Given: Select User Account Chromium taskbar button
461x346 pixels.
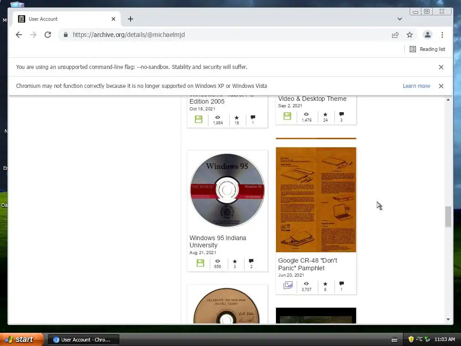Looking at the screenshot, I should click(x=83, y=340).
